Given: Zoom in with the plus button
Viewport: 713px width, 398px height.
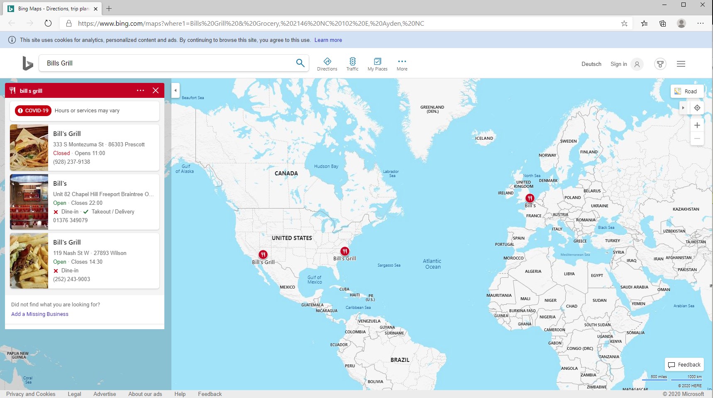Looking at the screenshot, I should pos(697,125).
